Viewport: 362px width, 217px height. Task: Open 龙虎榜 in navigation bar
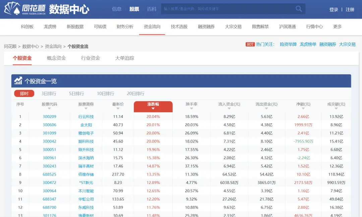point(50,27)
